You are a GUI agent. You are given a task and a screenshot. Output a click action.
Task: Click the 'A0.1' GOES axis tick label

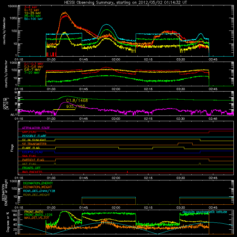14,115
